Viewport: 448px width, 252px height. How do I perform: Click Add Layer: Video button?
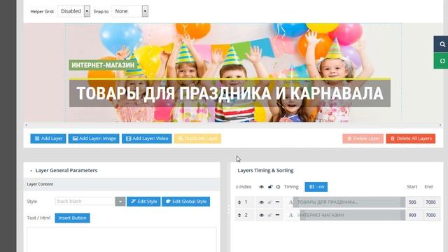click(146, 139)
